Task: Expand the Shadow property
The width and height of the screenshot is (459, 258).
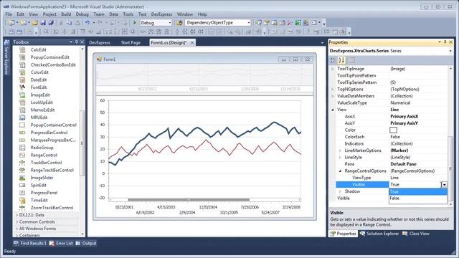Action: coord(340,191)
